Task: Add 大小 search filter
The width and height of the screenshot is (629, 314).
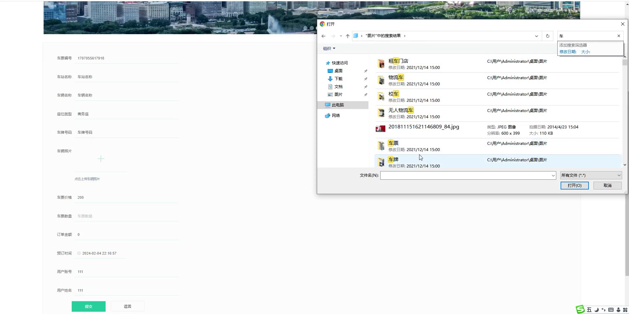Action: [586, 52]
